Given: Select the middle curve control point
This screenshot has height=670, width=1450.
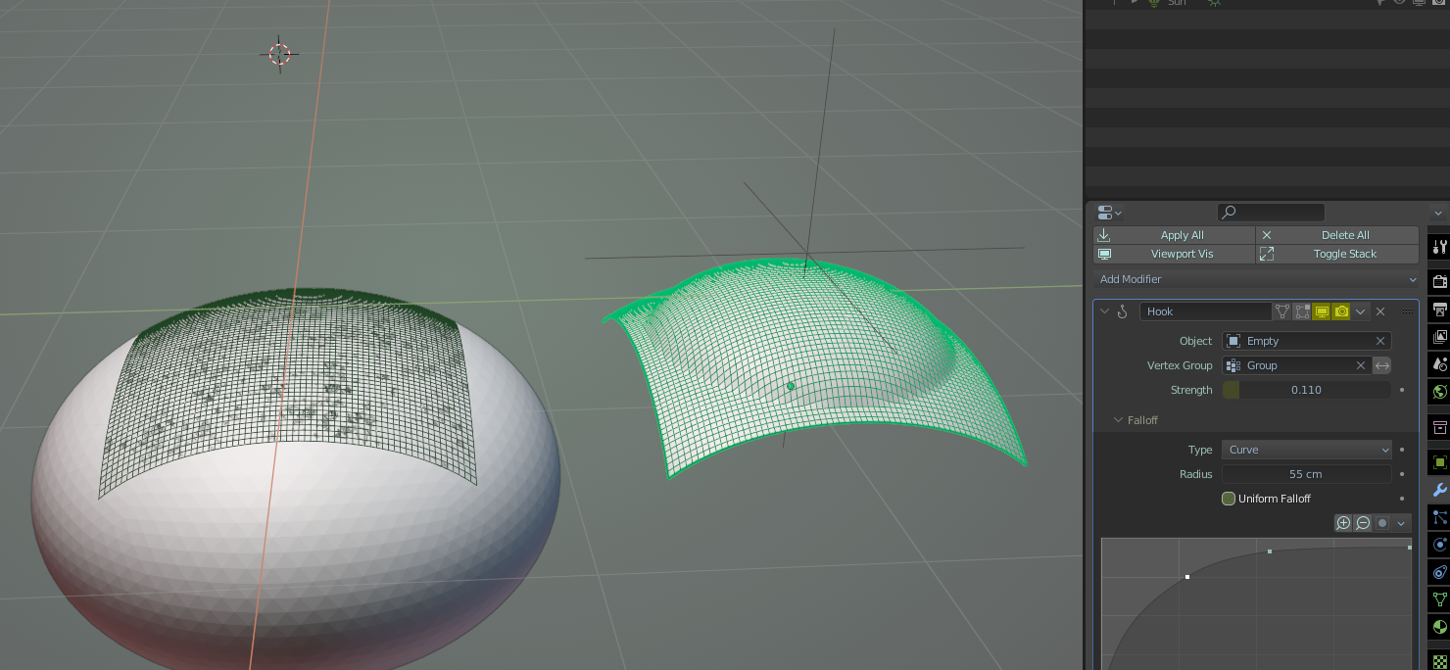Looking at the screenshot, I should (1270, 551).
